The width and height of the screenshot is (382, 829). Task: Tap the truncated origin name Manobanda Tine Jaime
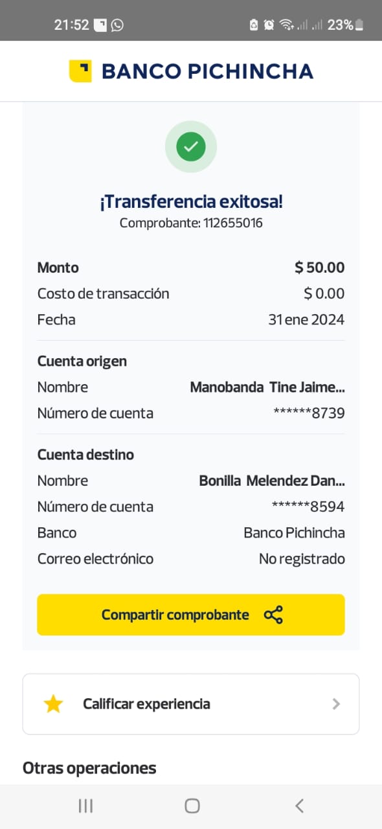(267, 387)
